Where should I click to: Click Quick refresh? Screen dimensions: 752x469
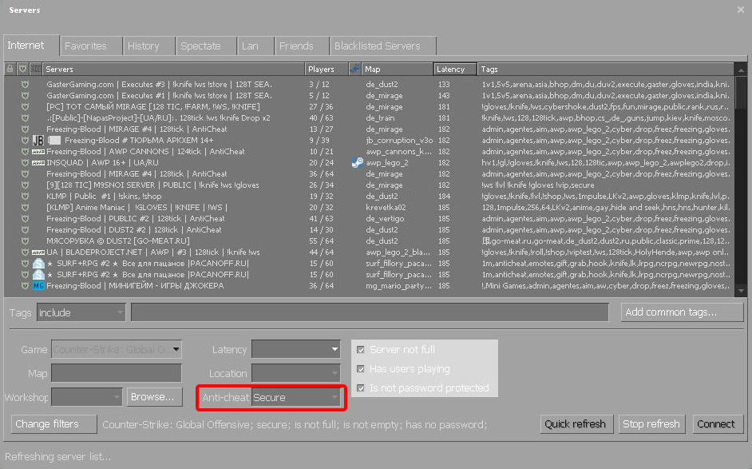point(577,424)
